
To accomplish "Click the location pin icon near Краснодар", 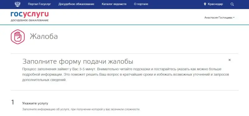I will coord(205,4).
